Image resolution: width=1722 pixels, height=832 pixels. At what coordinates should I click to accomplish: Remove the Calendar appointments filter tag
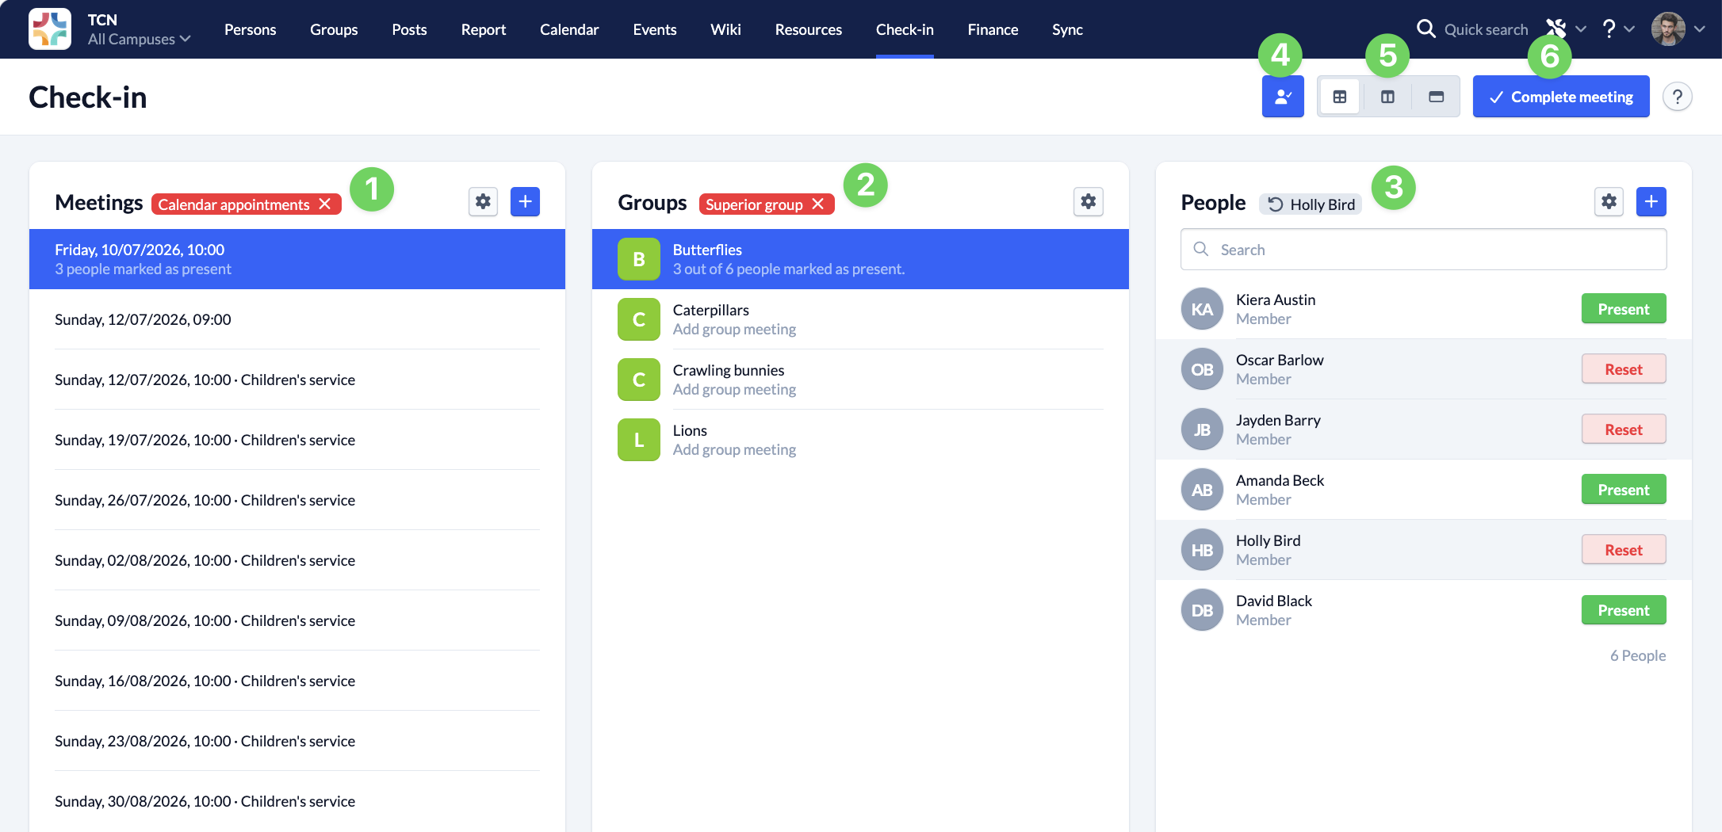click(325, 204)
